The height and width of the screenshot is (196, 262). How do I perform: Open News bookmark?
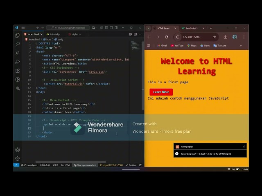(205, 46)
